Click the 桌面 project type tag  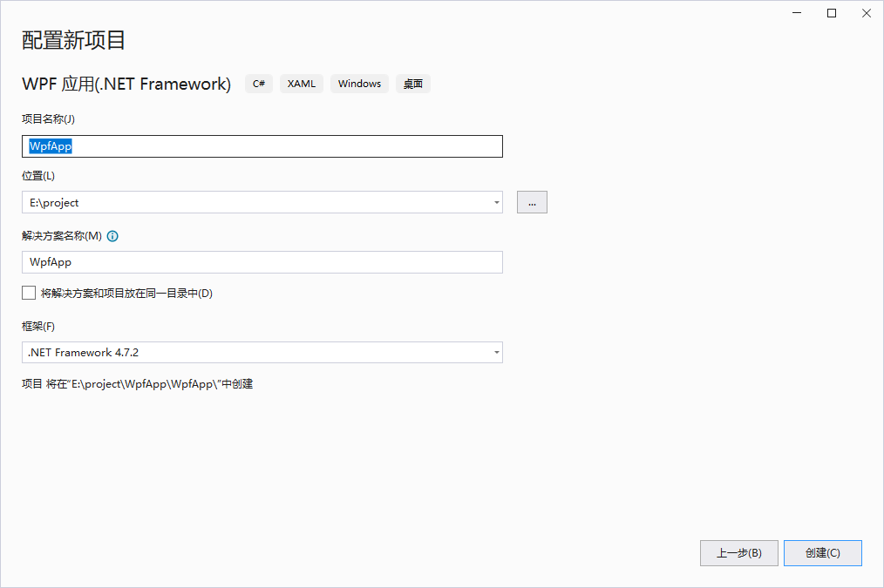coord(413,84)
